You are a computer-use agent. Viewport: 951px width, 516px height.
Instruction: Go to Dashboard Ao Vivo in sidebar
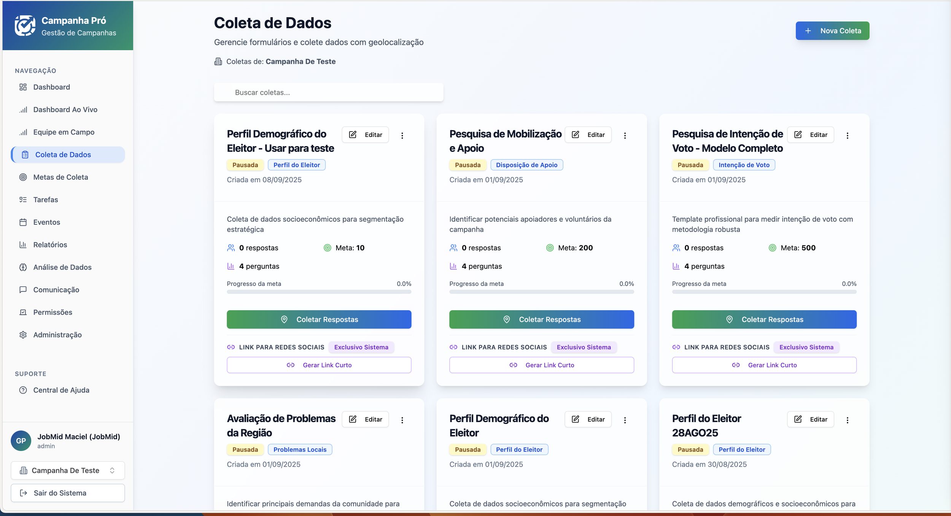click(65, 110)
